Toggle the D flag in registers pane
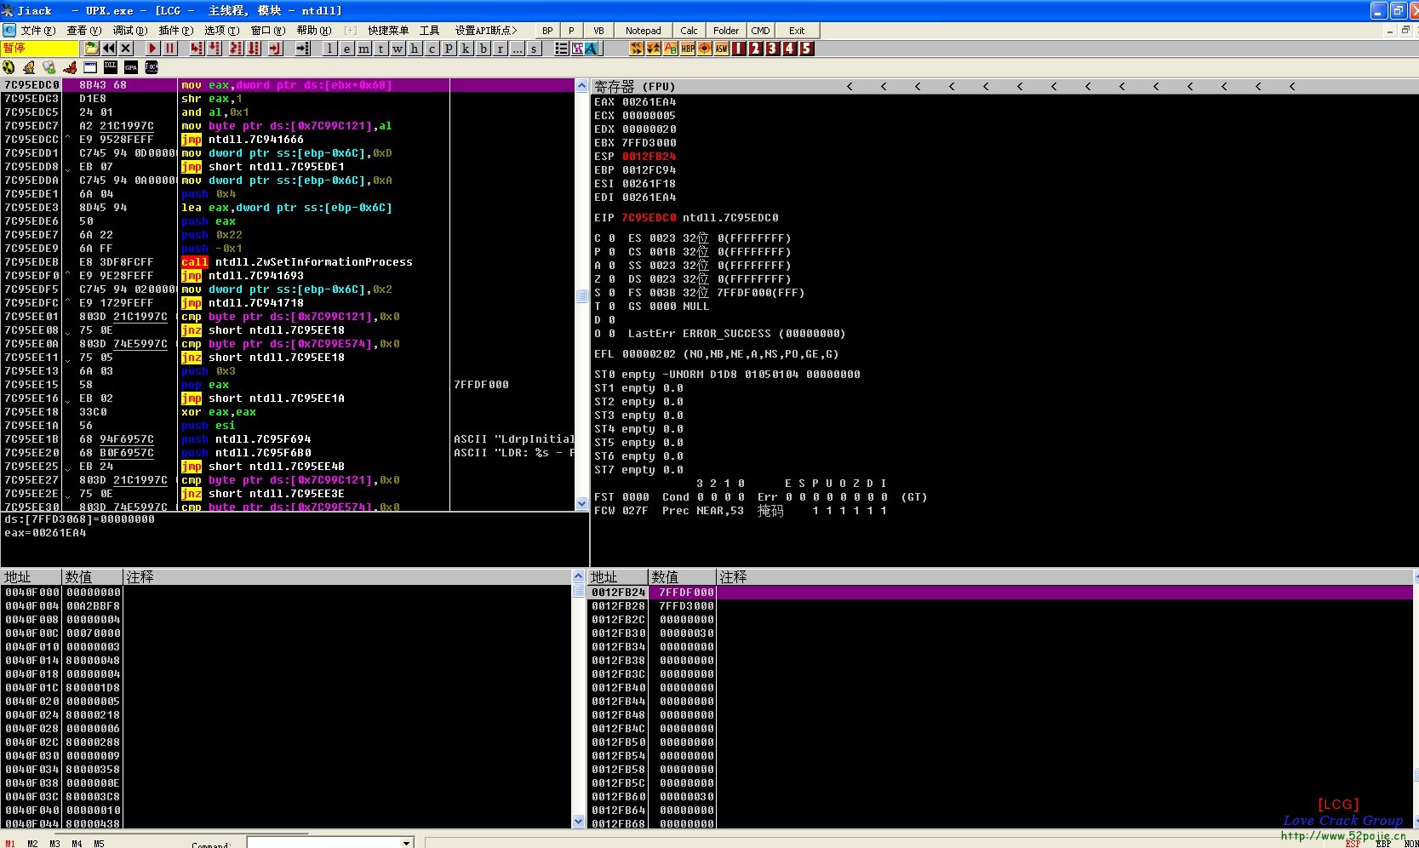 (x=612, y=320)
